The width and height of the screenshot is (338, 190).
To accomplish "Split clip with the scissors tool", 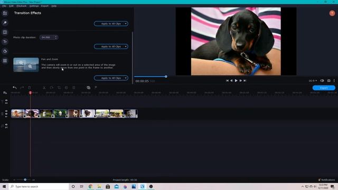I will click(x=44, y=88).
